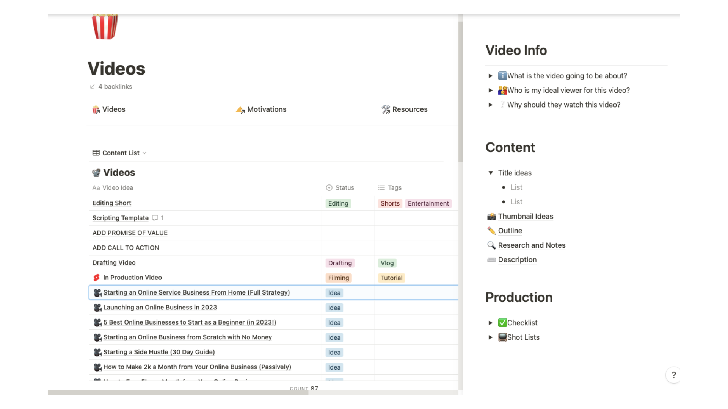
Task: Collapse the Title ideas disclosure triangle
Action: click(x=490, y=173)
